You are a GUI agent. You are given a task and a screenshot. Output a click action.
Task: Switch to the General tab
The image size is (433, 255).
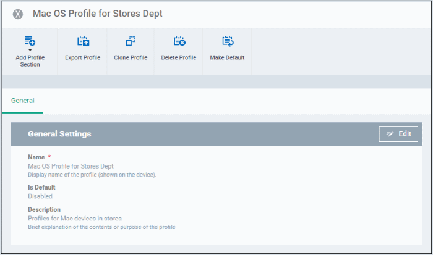point(23,101)
